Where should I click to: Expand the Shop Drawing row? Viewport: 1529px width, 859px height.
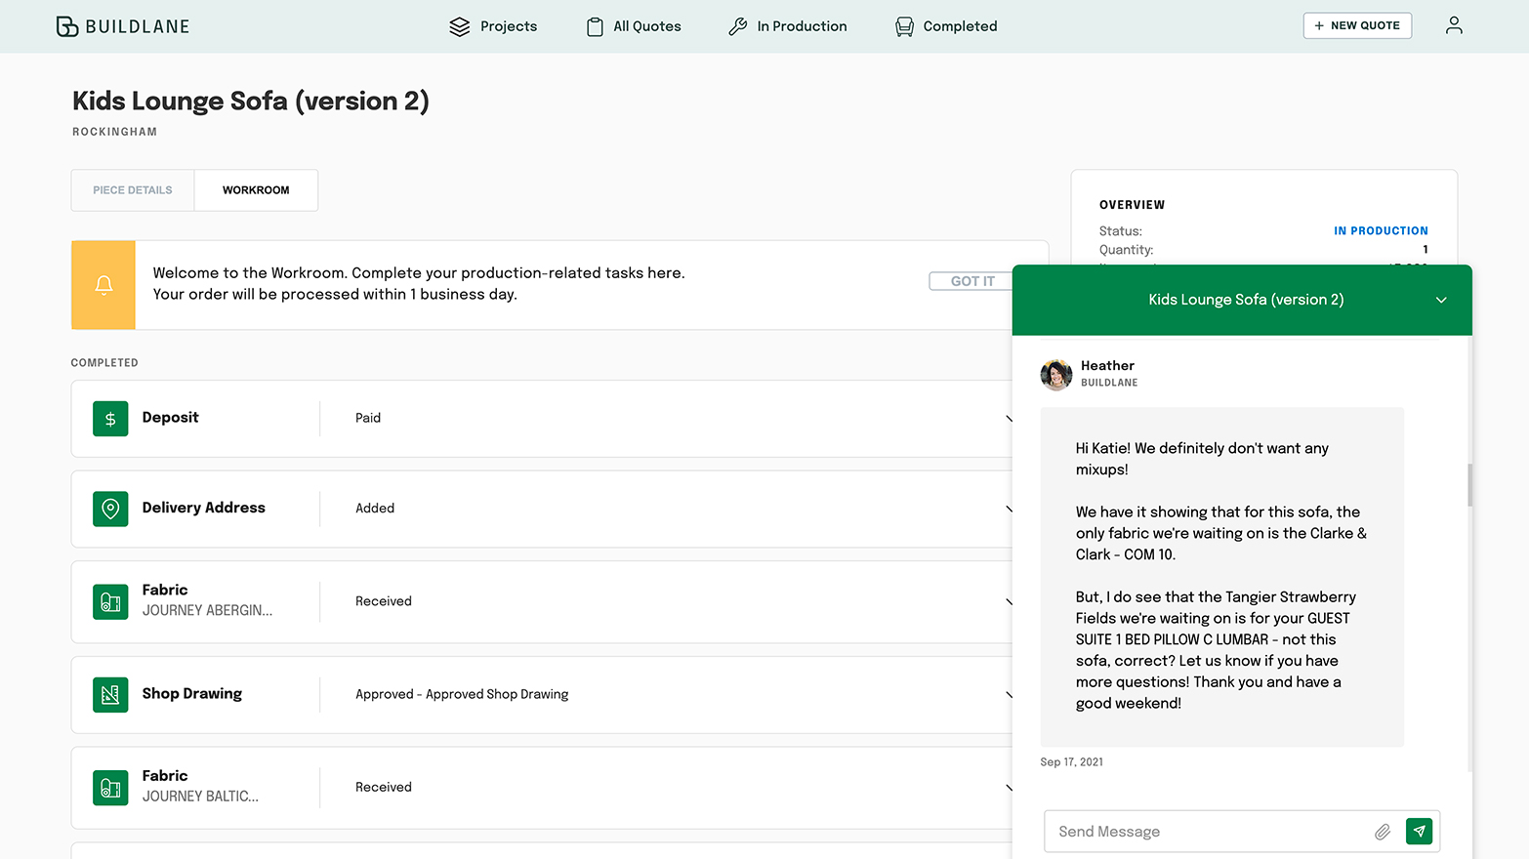pos(1008,695)
